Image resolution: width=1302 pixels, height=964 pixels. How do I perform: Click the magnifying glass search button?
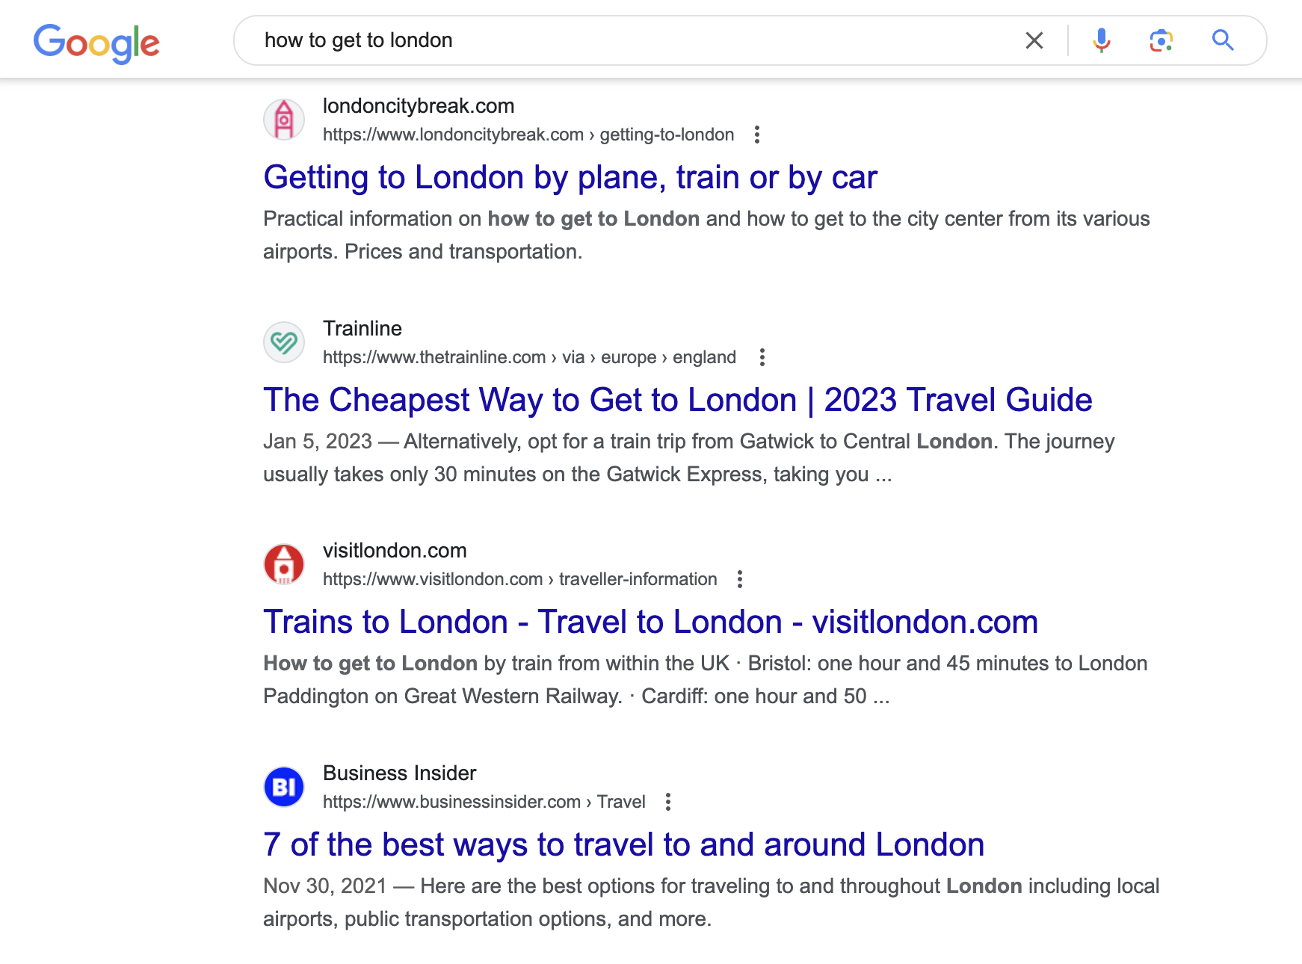click(x=1223, y=40)
